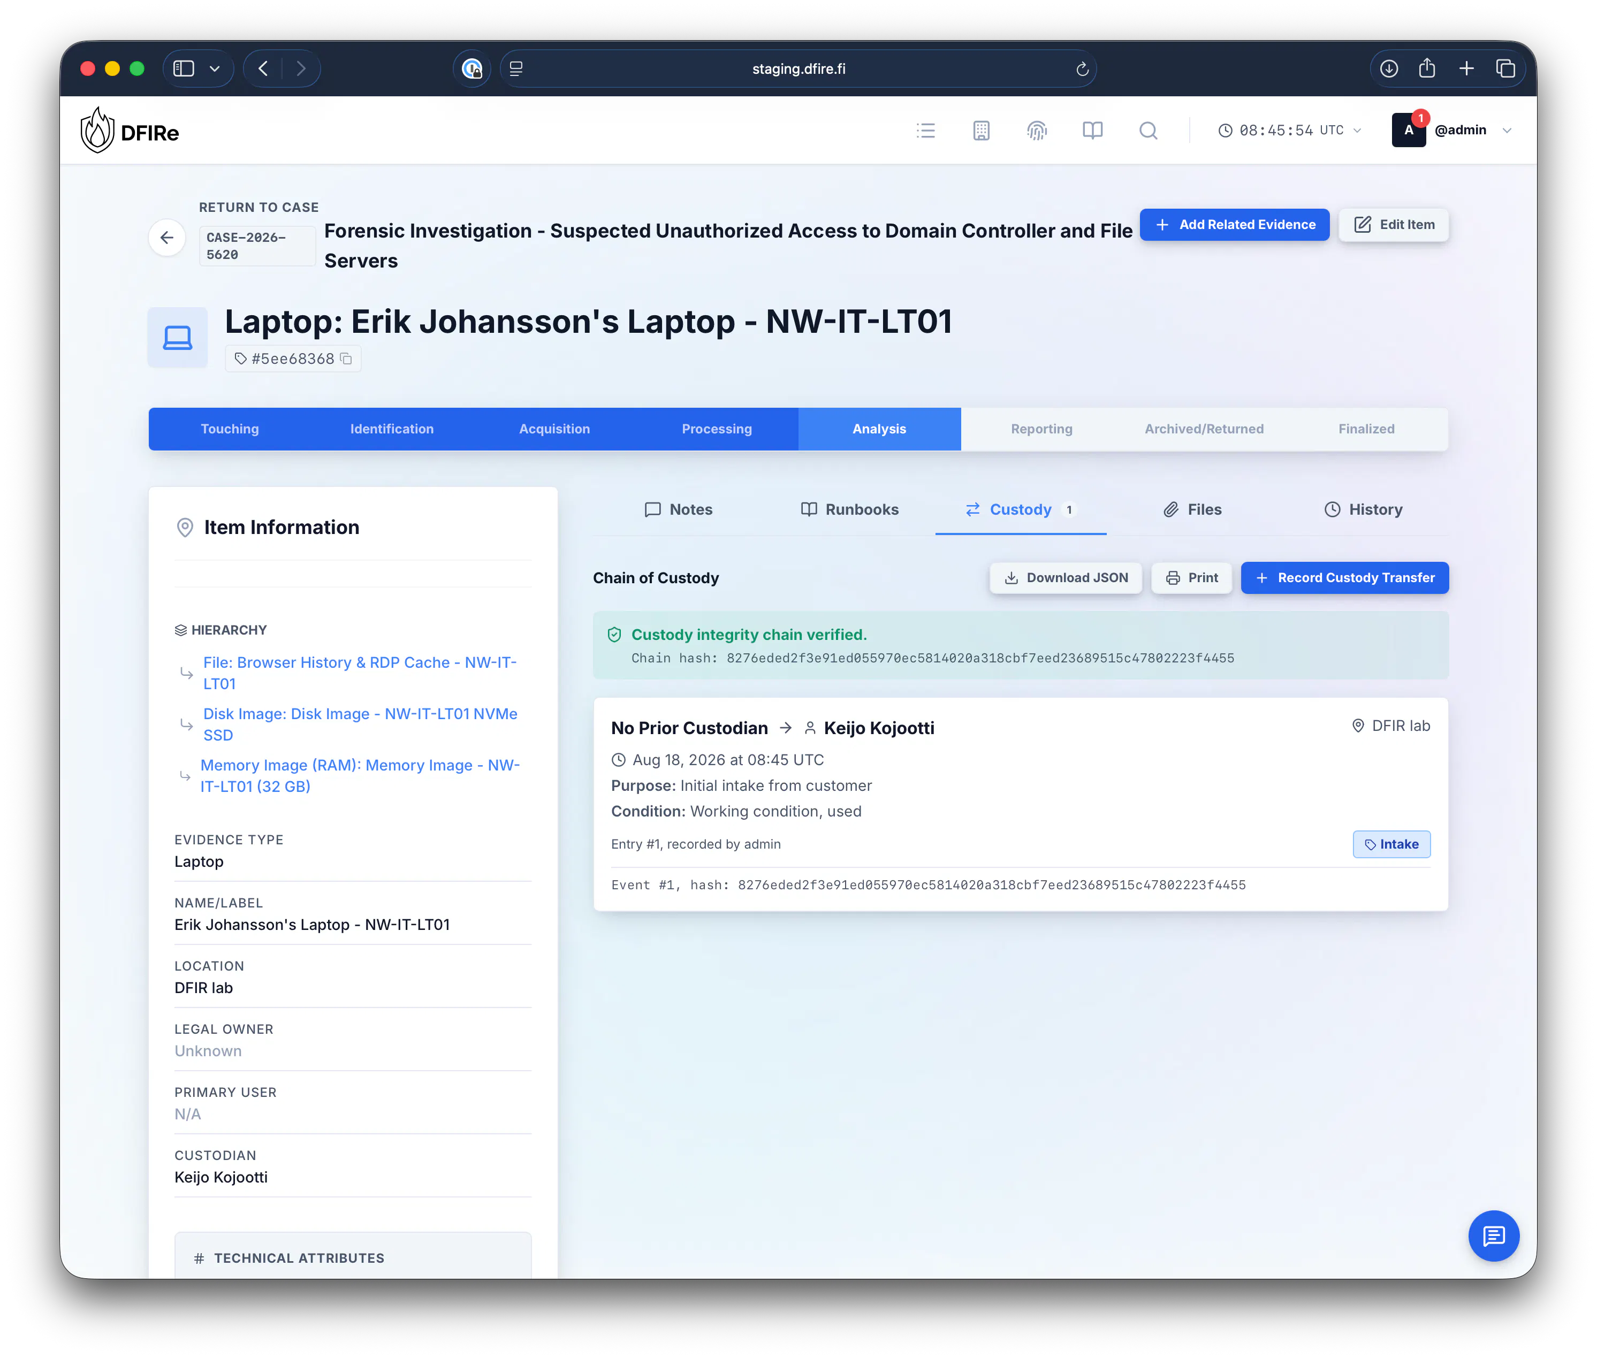Click the green custody verified shield icon
The width and height of the screenshot is (1597, 1358).
[x=614, y=635]
